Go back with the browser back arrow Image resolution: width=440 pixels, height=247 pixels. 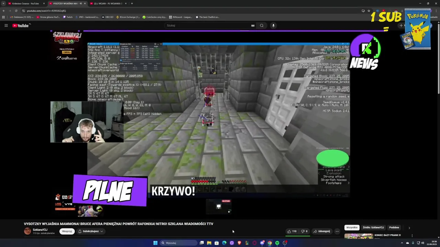(x=3, y=11)
